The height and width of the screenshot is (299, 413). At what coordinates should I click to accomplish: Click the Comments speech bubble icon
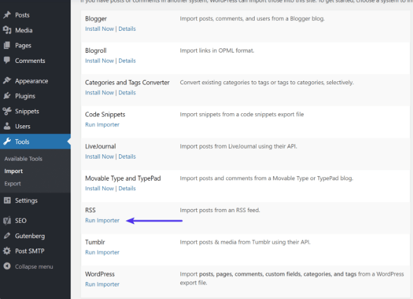pos(7,60)
